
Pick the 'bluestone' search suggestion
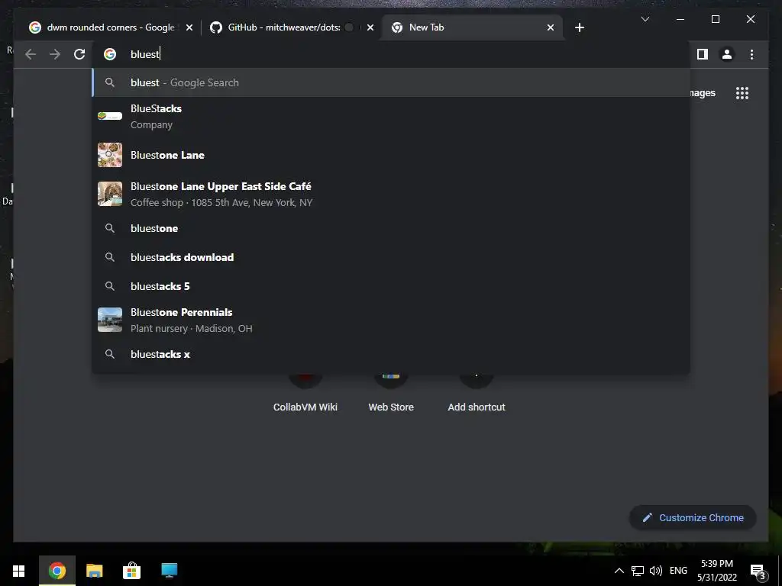pyautogui.click(x=392, y=228)
